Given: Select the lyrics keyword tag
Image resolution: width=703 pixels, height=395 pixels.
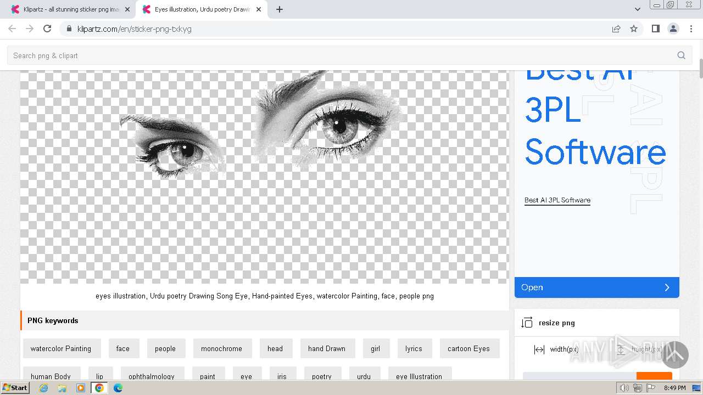Looking at the screenshot, I should [414, 348].
